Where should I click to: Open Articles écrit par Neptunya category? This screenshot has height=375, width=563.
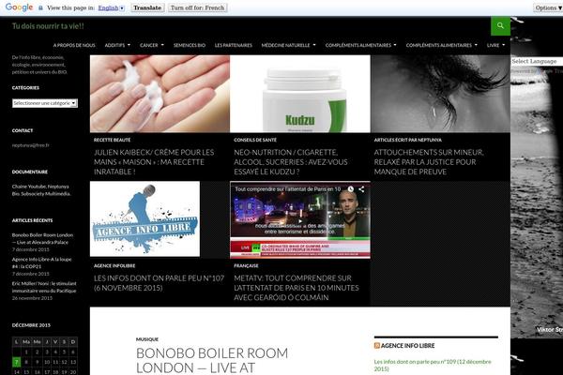click(x=408, y=140)
